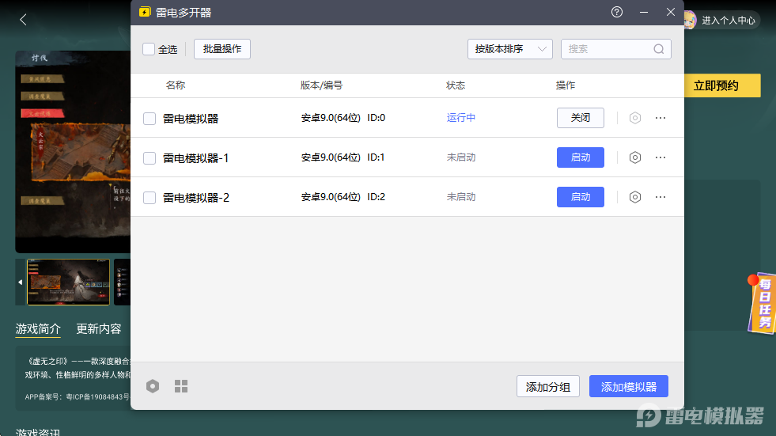Expand the 按版本排序 sort dropdown

point(509,49)
